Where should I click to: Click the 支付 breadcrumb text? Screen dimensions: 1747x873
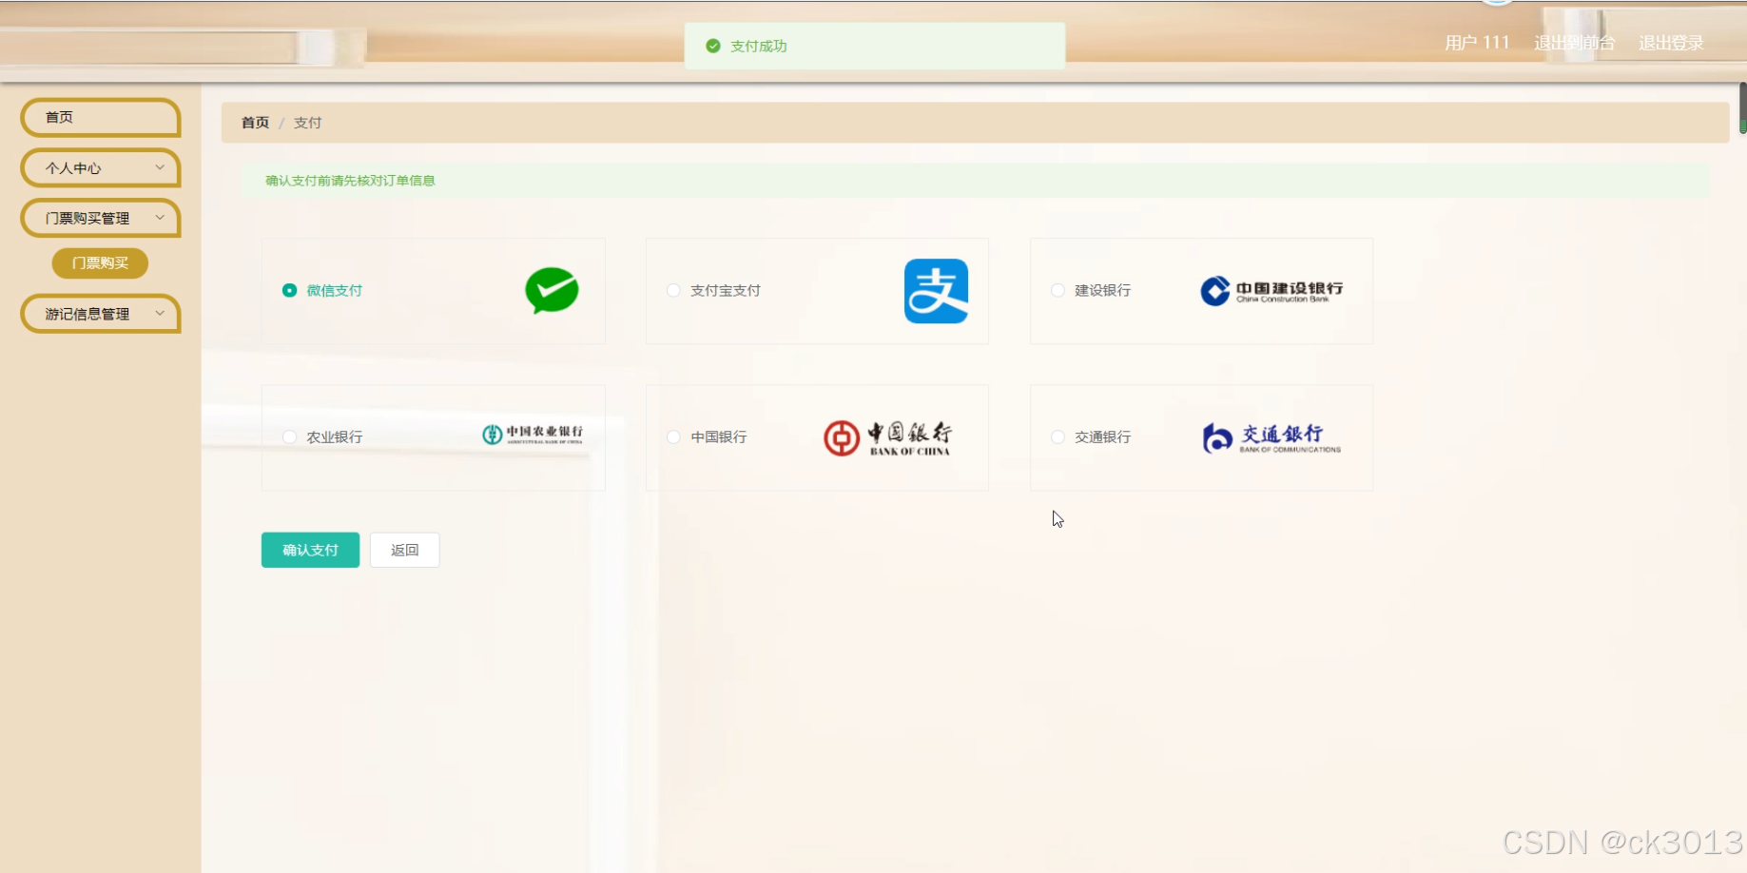tap(307, 123)
